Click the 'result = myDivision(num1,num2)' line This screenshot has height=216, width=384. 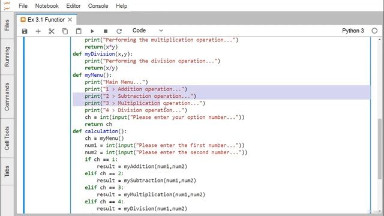142,209
